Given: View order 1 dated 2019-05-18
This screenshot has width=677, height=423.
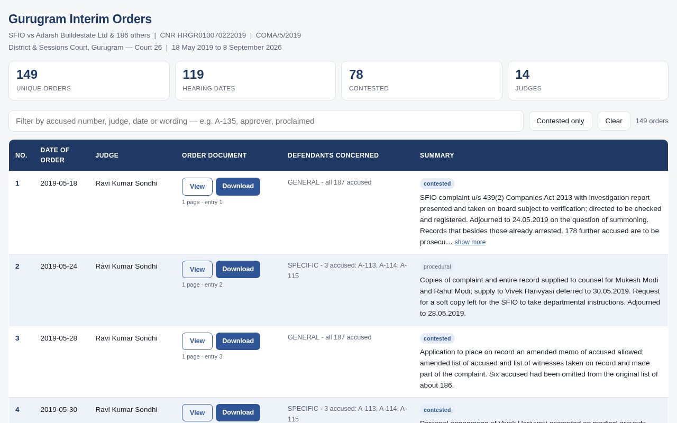Looking at the screenshot, I should coord(197,187).
